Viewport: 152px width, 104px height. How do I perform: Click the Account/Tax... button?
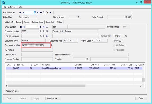pyautogui.click(x=12, y=91)
